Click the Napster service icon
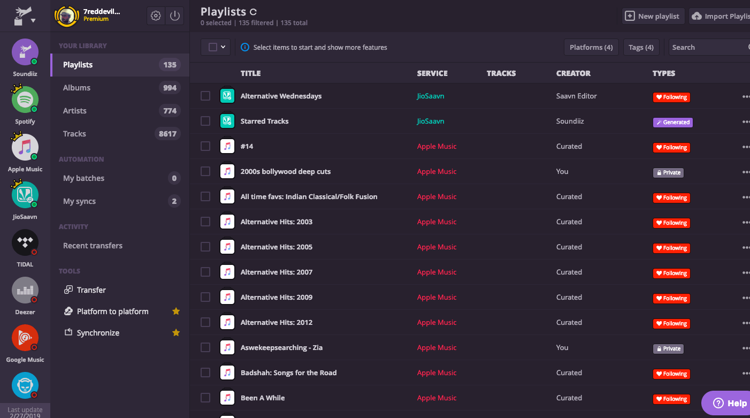Image resolution: width=750 pixels, height=418 pixels. coord(25,385)
